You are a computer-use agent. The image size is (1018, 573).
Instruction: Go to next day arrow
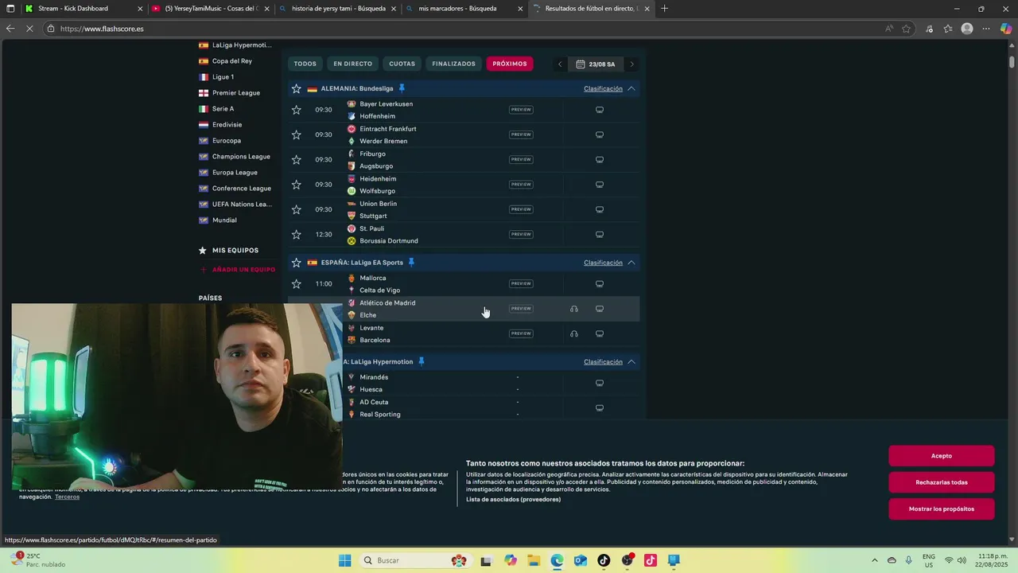click(x=632, y=64)
